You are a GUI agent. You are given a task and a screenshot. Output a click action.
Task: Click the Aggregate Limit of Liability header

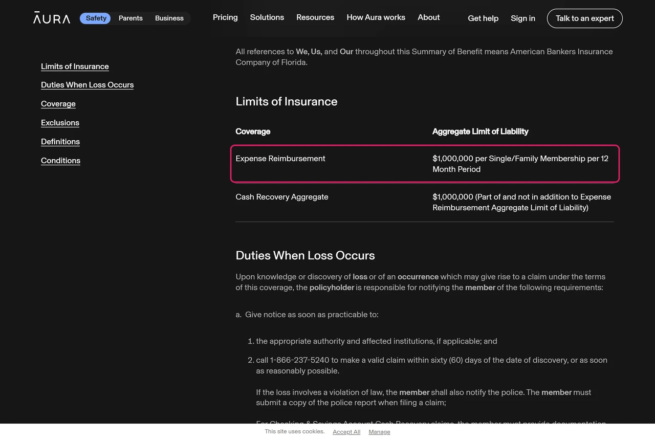tap(481, 131)
